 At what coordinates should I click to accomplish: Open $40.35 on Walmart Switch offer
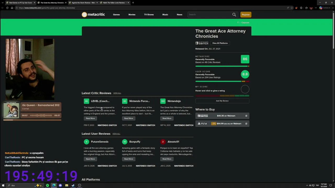click(222, 116)
